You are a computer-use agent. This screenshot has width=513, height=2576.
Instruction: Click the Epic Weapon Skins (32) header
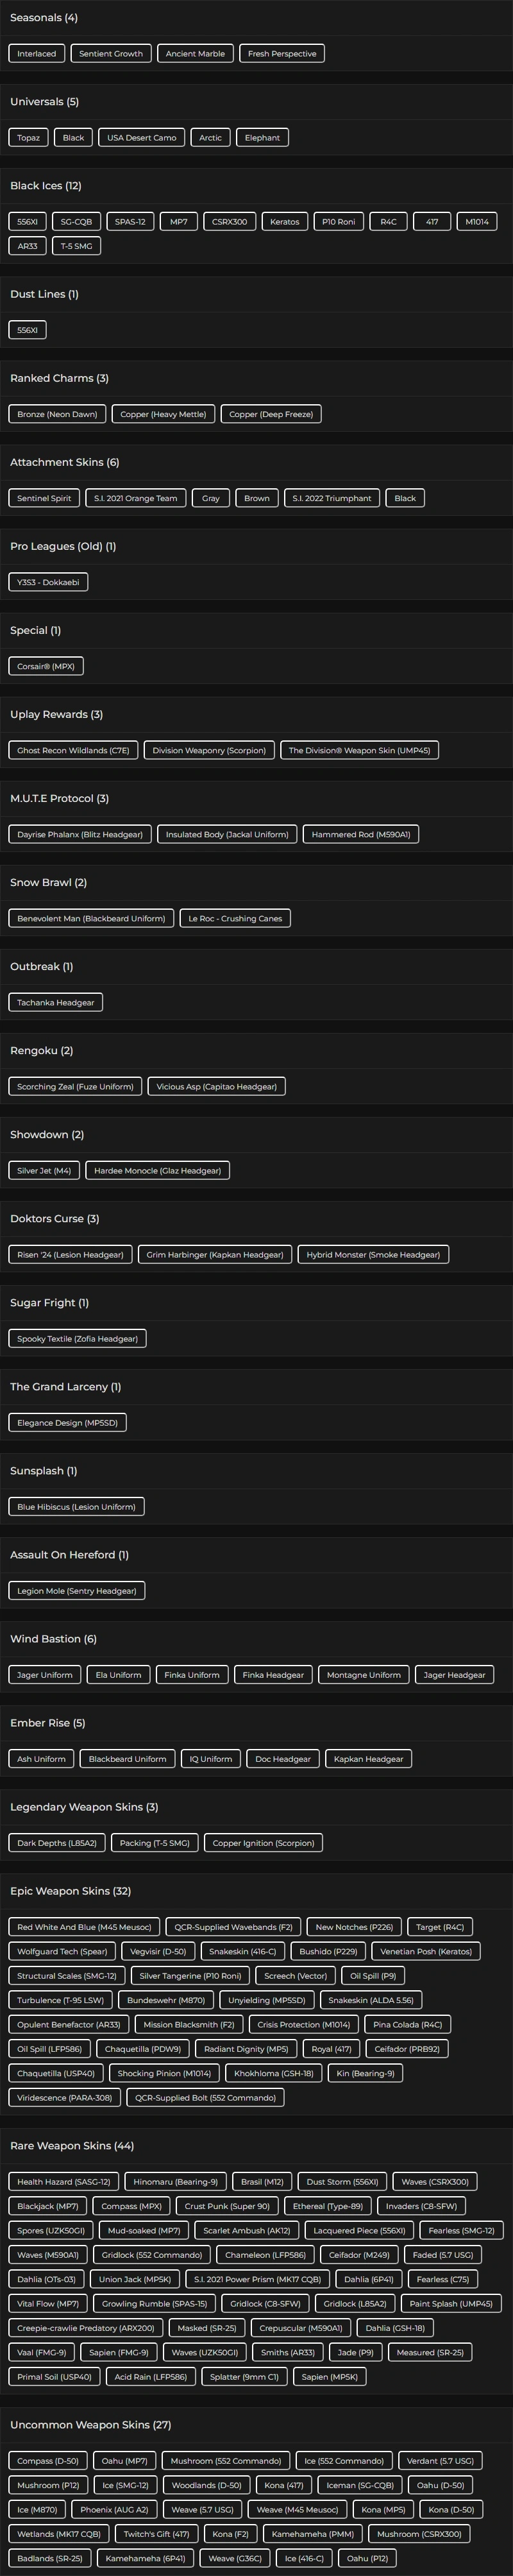pos(70,1891)
